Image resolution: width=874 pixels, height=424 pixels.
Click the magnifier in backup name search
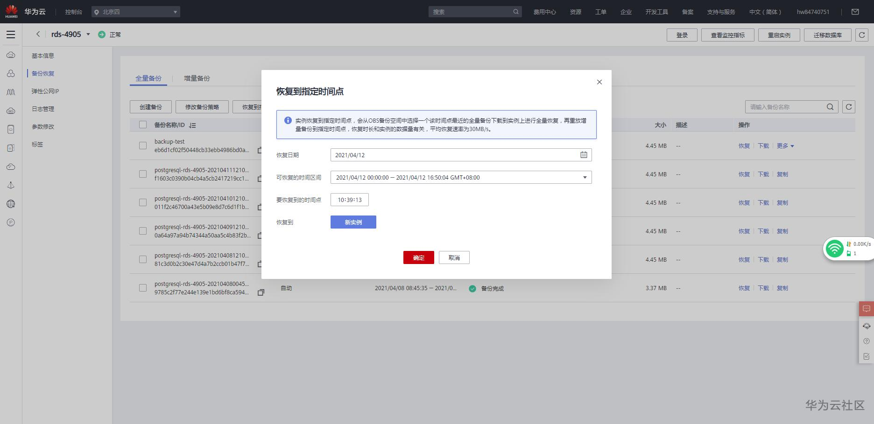click(830, 107)
